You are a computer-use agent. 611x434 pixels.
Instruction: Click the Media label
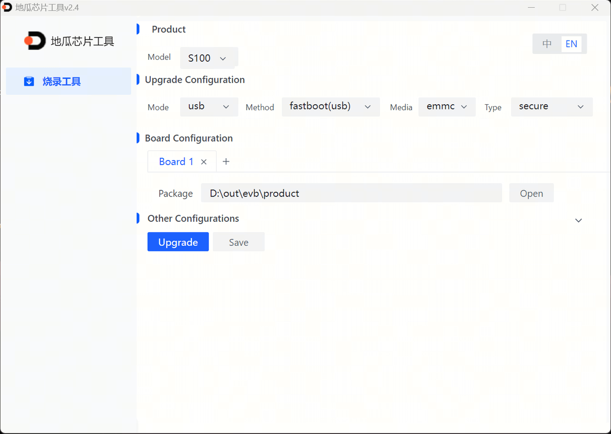pyautogui.click(x=401, y=108)
